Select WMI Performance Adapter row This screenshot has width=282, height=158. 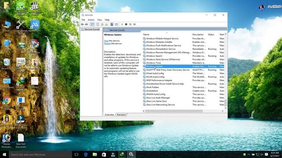[x=183, y=80]
